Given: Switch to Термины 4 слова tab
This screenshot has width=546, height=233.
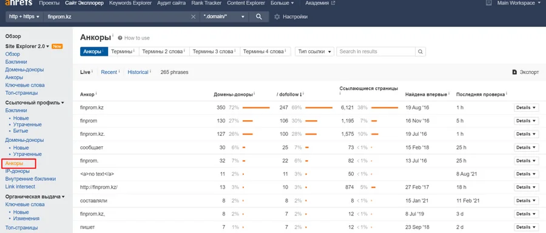Looking at the screenshot, I should (x=265, y=52).
